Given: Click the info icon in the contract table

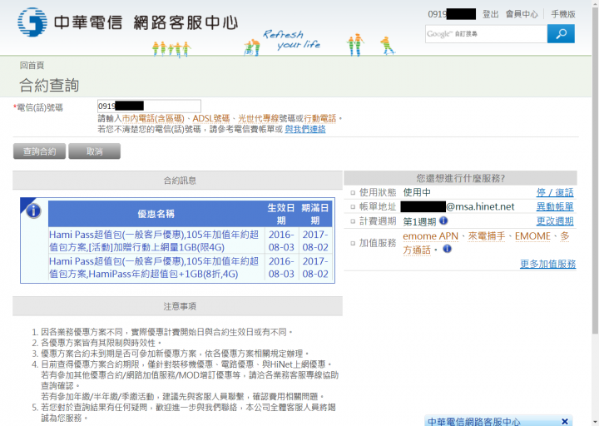Looking at the screenshot, I should pos(33,211).
